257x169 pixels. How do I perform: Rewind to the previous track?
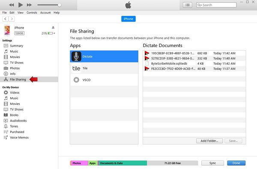tap(12, 5)
